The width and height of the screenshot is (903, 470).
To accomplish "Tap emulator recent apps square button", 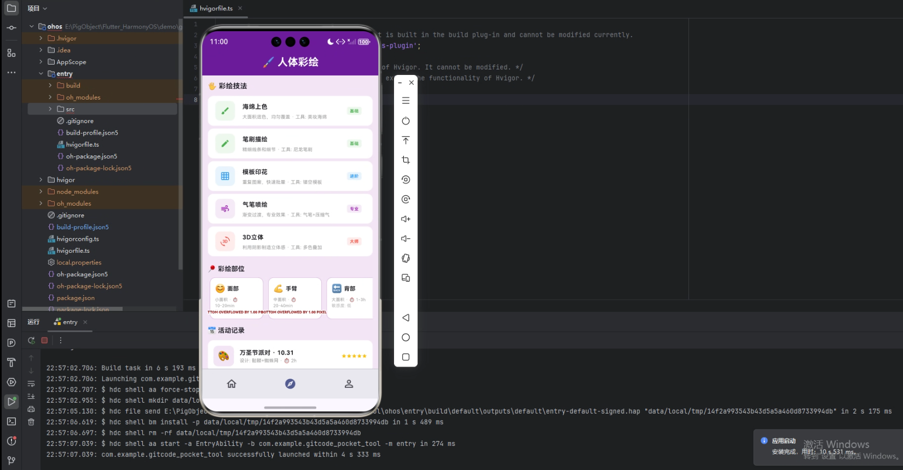I will [x=406, y=357].
